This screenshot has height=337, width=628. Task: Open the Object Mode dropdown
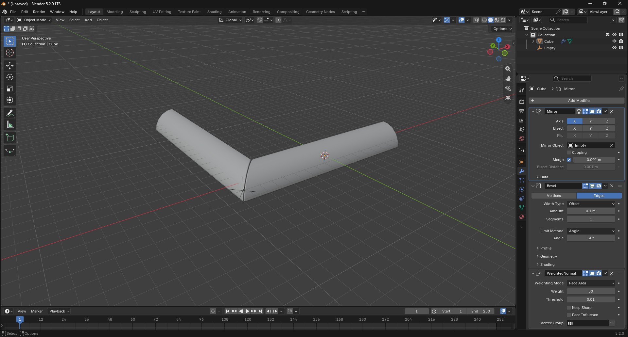click(x=34, y=20)
